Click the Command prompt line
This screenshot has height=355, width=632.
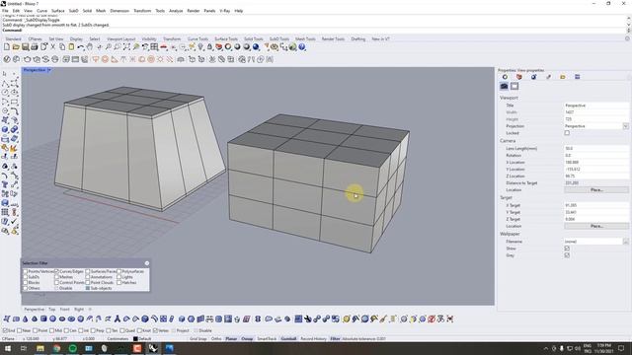(313, 31)
